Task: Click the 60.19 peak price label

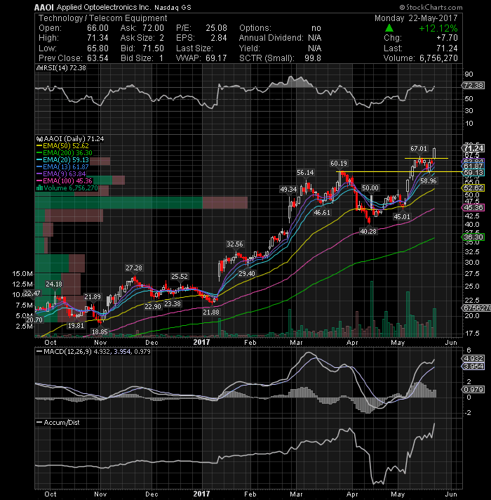Action: [x=339, y=164]
